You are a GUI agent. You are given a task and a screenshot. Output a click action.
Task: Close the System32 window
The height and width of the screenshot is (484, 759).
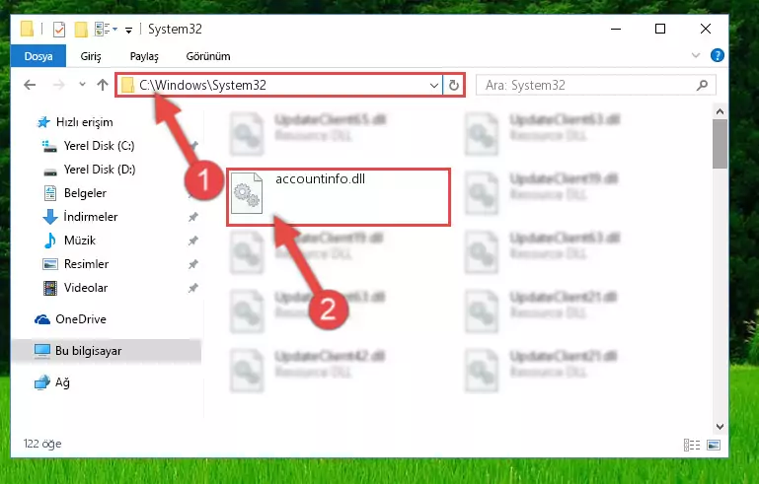click(706, 29)
